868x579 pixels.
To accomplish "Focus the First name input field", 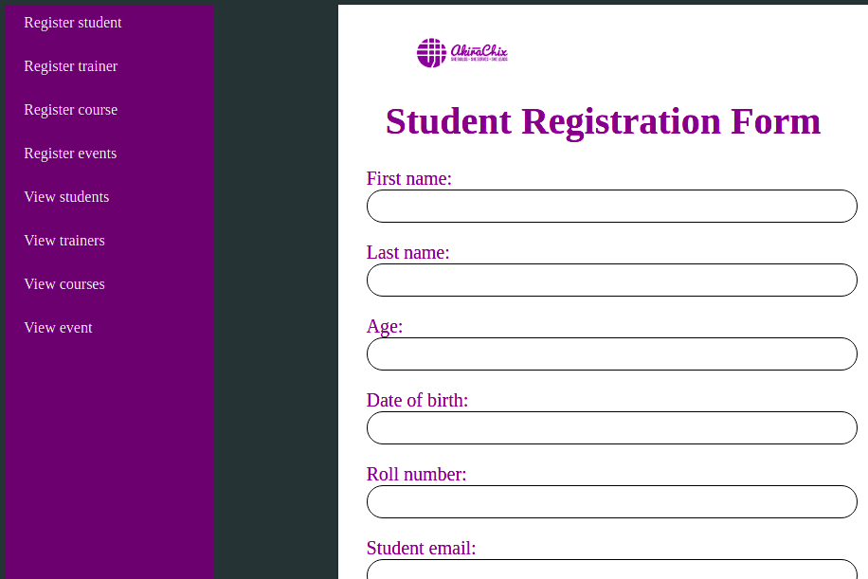I will pyautogui.click(x=611, y=207).
